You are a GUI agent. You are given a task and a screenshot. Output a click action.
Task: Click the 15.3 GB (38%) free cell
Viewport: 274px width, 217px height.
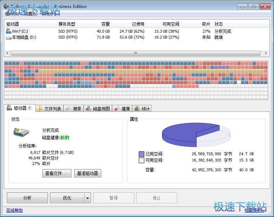coord(167,31)
